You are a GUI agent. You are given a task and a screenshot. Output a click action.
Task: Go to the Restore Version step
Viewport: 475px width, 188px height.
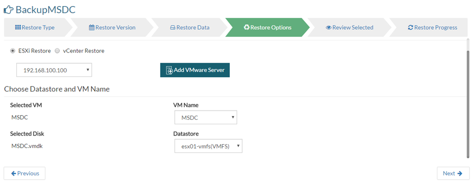(112, 27)
